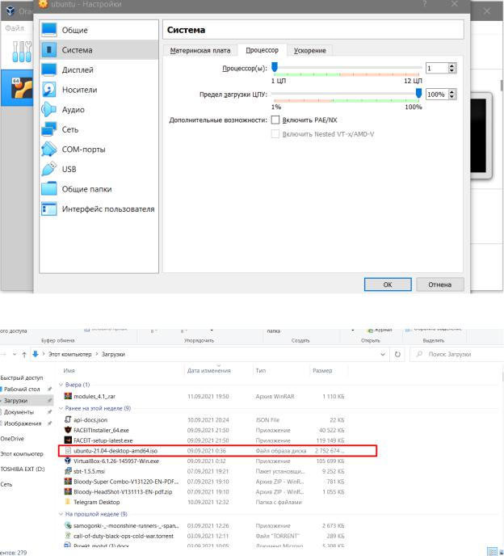Click Загрузки in the breadcrumb path
This screenshot has height=556, width=504.
(113, 354)
